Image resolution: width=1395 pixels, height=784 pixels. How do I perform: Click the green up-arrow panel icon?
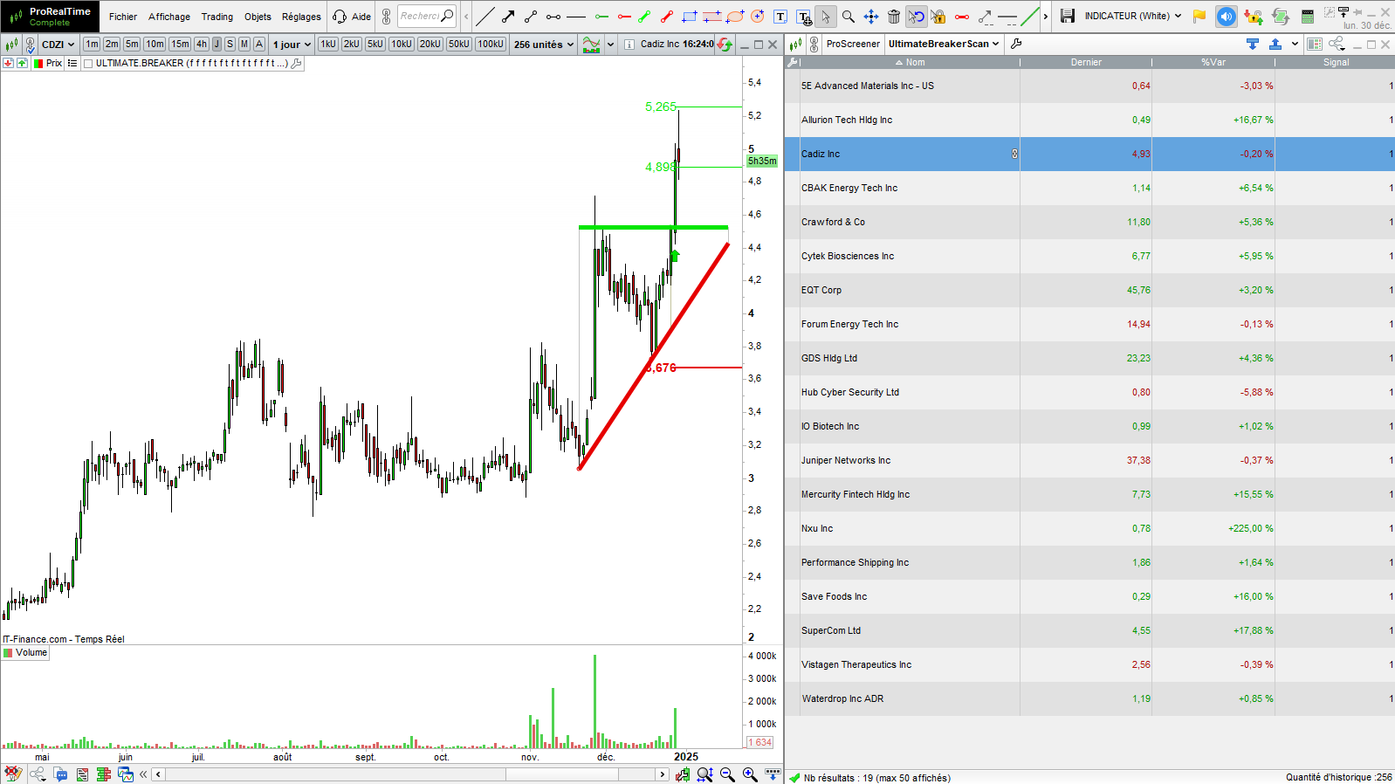[22, 63]
